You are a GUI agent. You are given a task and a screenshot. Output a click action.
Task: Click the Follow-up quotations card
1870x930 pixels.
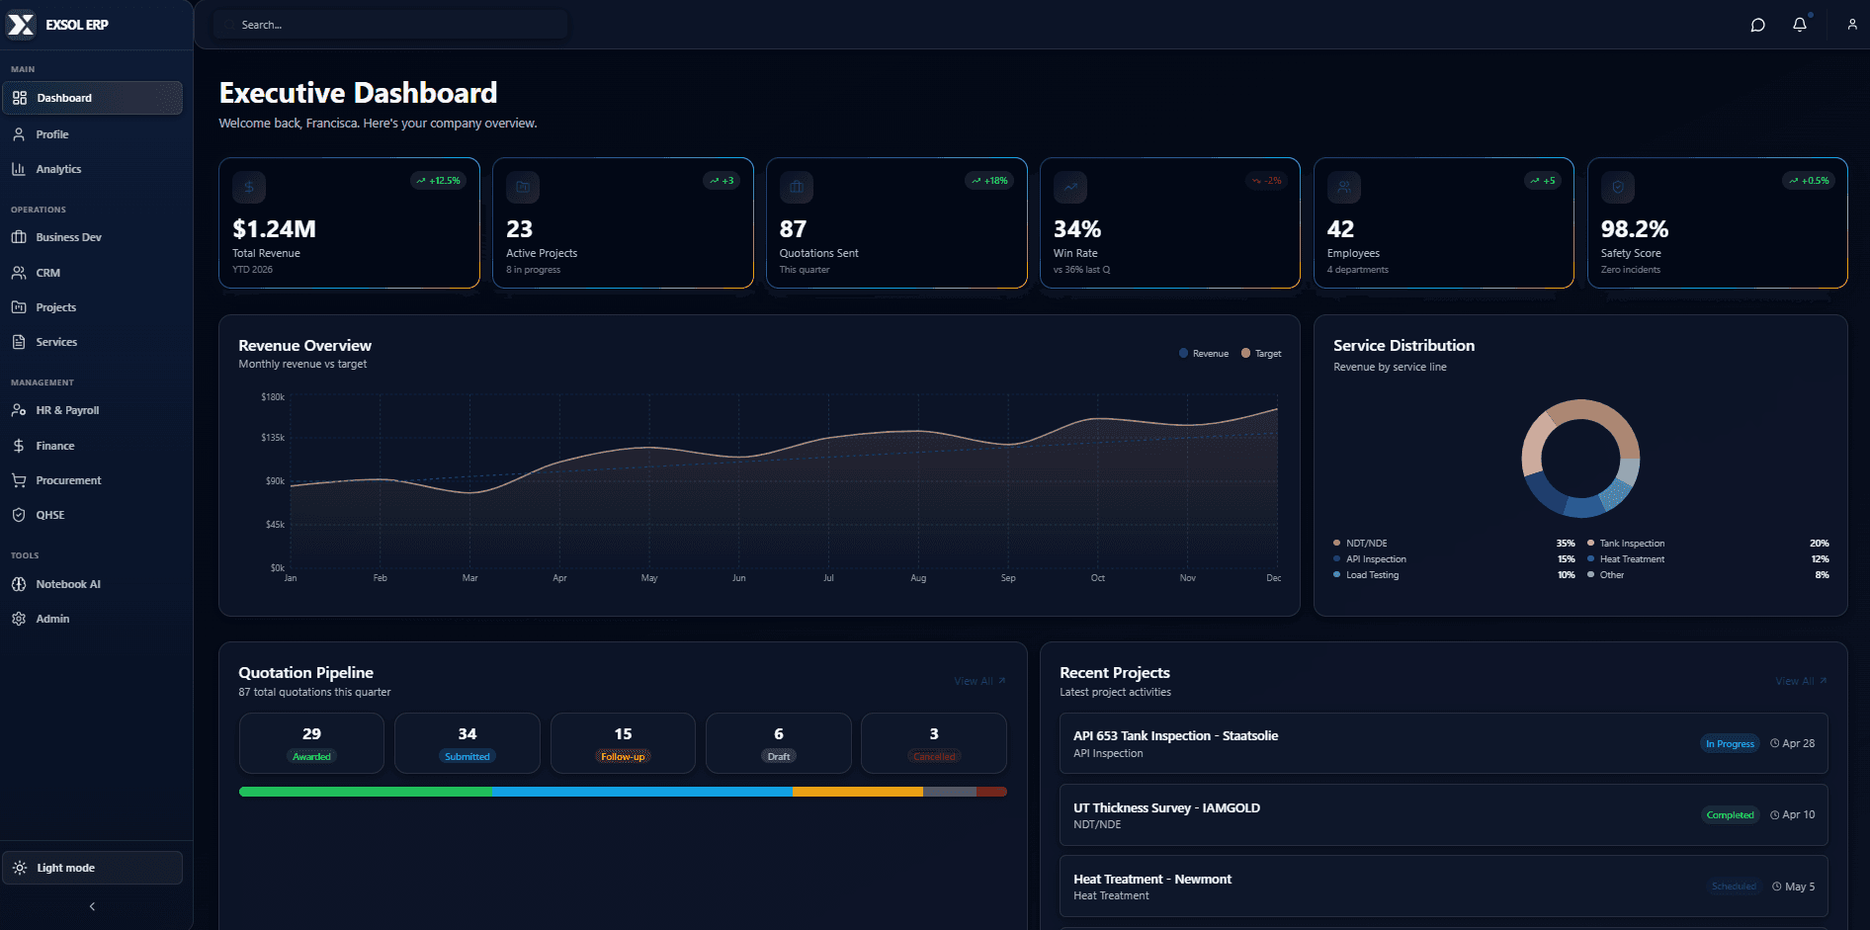coord(623,743)
